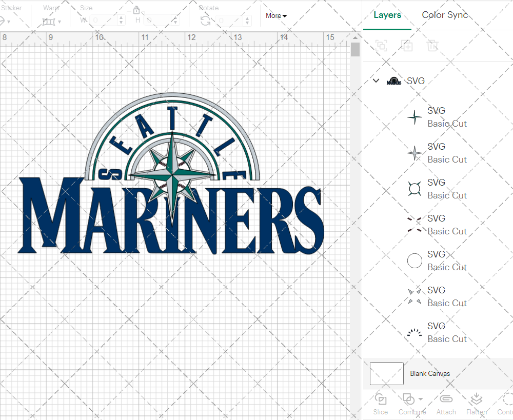
Task: Collapse the SVG layer group
Action: pos(376,81)
